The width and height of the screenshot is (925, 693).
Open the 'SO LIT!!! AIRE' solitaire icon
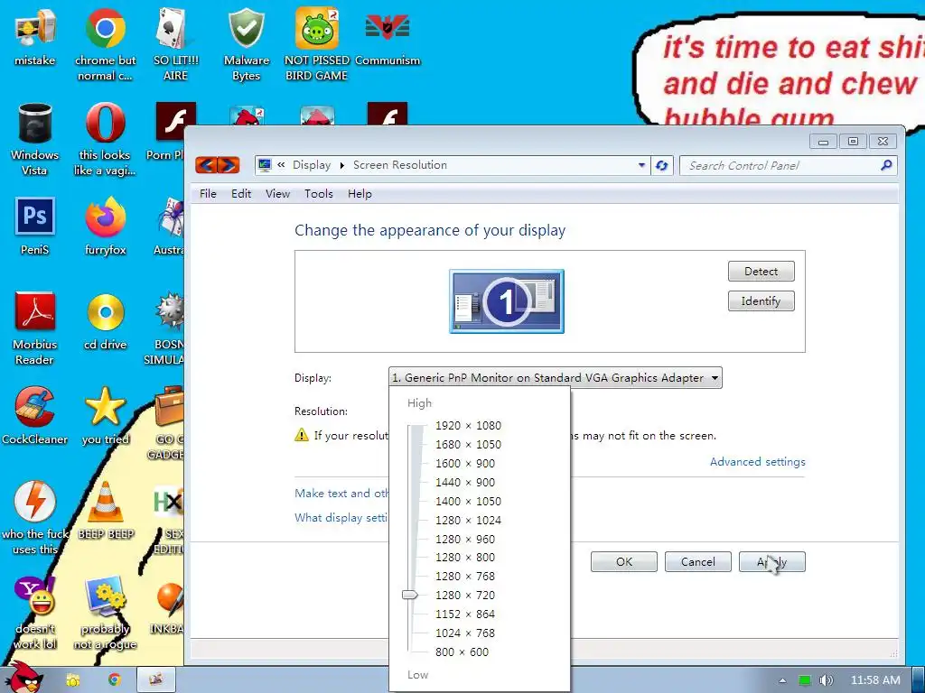(175, 46)
